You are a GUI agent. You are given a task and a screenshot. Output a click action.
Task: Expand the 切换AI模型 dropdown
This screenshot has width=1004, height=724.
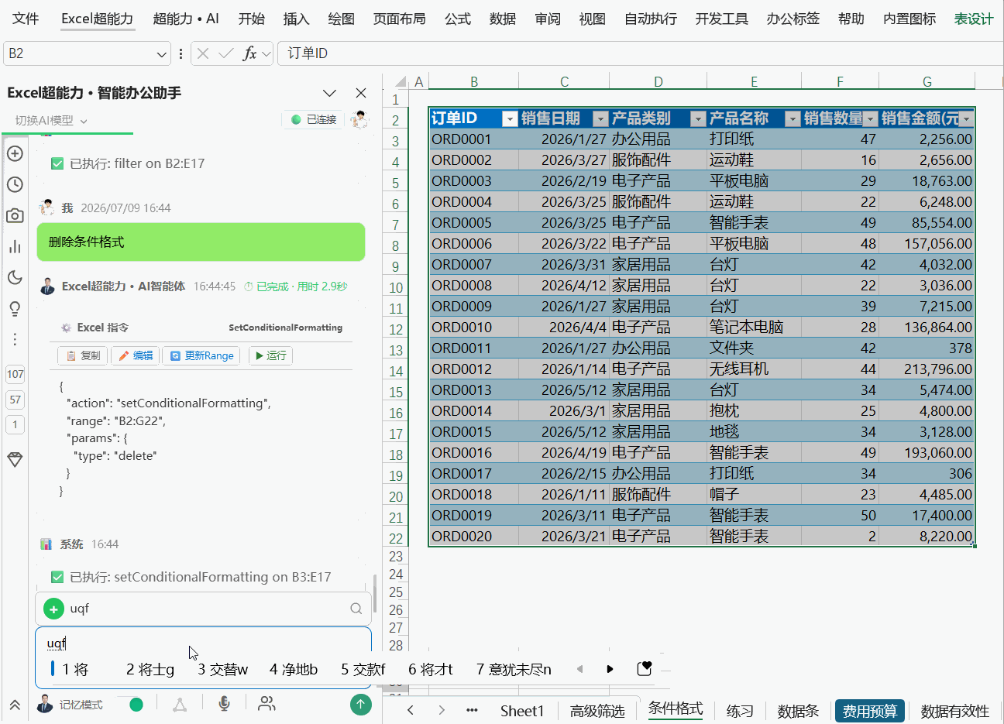[x=51, y=120]
